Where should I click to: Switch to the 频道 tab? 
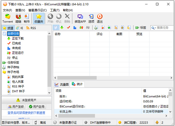tap(8, 28)
